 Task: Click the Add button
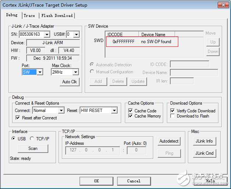[98, 81]
